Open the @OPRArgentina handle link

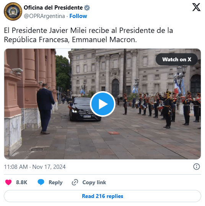click(x=44, y=16)
